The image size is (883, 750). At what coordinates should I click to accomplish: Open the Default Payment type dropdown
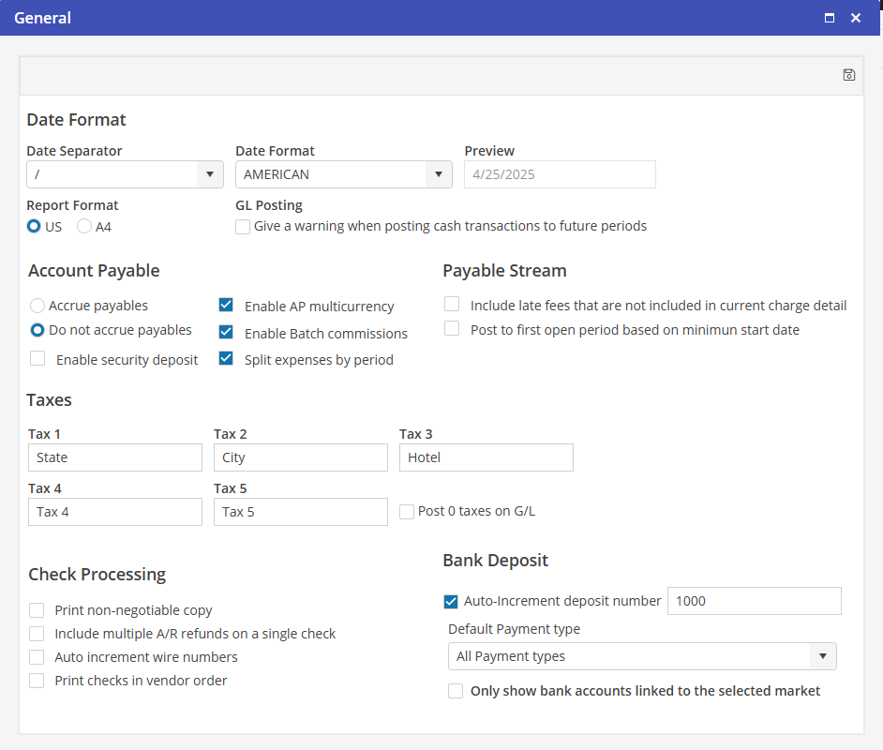pos(822,656)
